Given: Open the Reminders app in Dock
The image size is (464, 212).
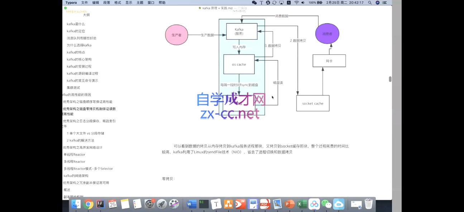Looking at the screenshot, I should pyautogui.click(x=137, y=204).
